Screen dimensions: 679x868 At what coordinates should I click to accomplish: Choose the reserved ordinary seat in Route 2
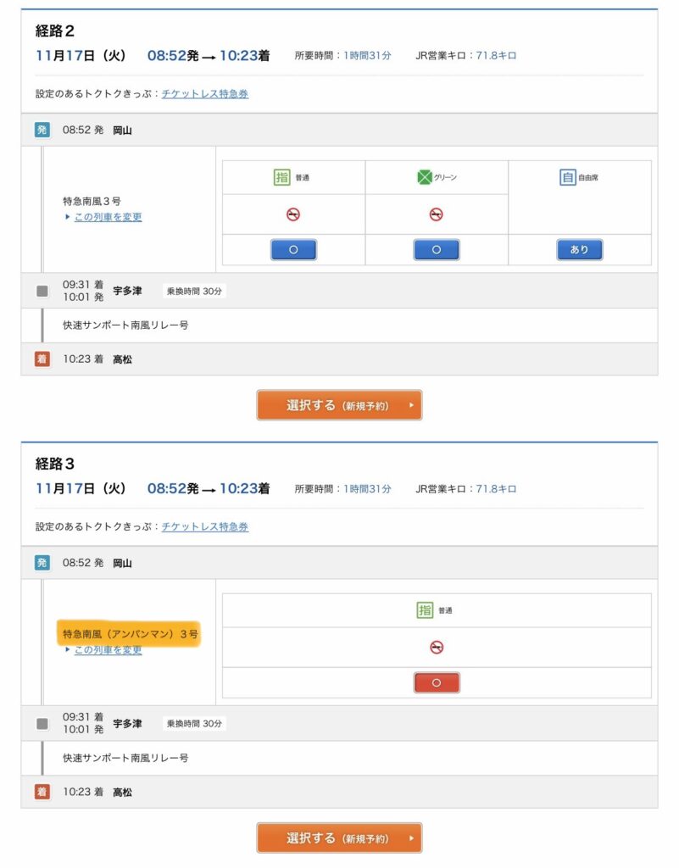[x=293, y=250]
